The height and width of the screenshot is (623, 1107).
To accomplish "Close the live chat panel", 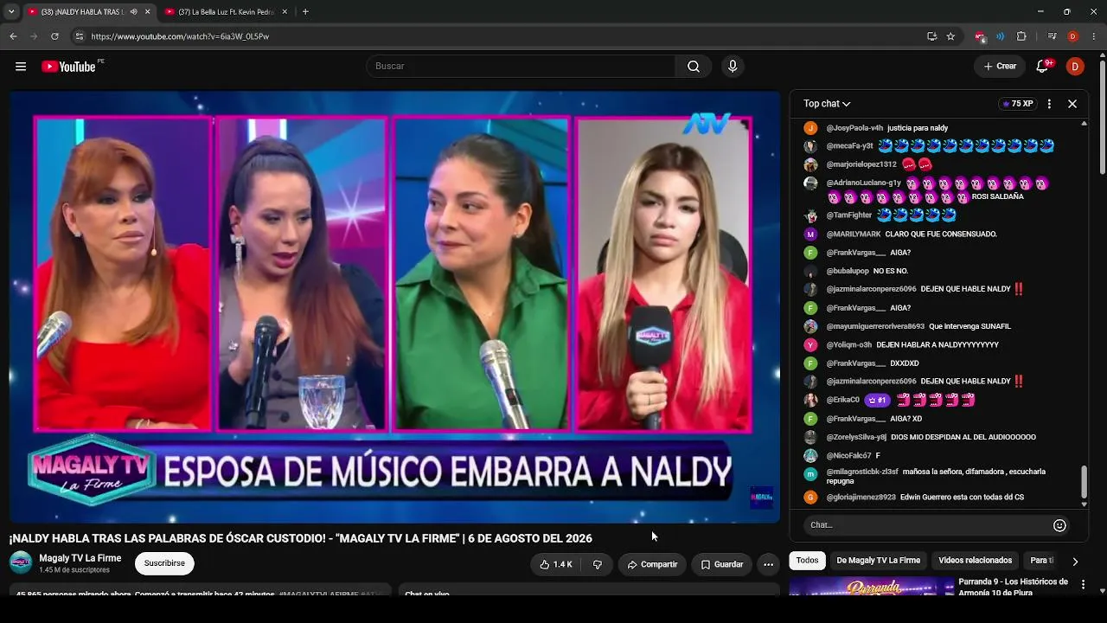I will coord(1072,104).
